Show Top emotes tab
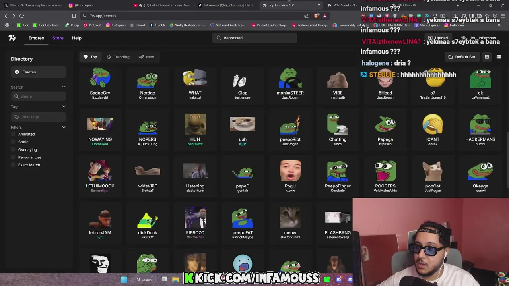Screen dimensions: 509x286 pyautogui.click(x=90, y=57)
